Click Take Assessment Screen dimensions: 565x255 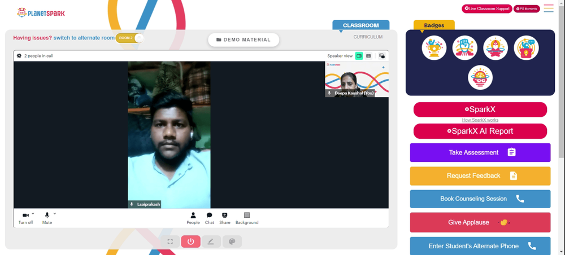tap(480, 152)
